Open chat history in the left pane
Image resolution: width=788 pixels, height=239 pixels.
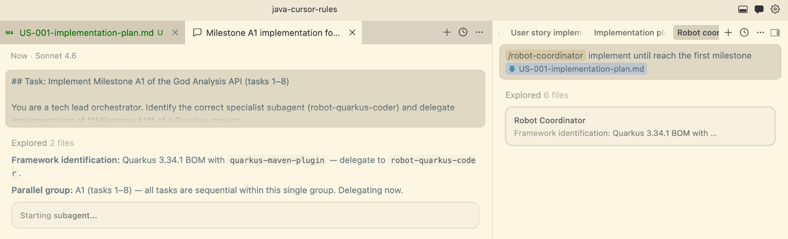pyautogui.click(x=463, y=32)
